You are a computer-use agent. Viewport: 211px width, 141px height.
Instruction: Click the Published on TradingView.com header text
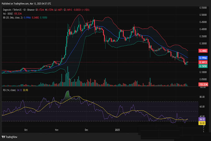coord(26,4)
